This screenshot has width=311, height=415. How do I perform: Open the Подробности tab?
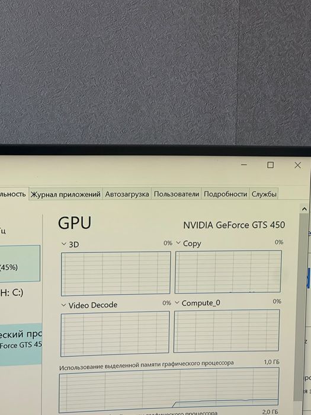tap(225, 194)
